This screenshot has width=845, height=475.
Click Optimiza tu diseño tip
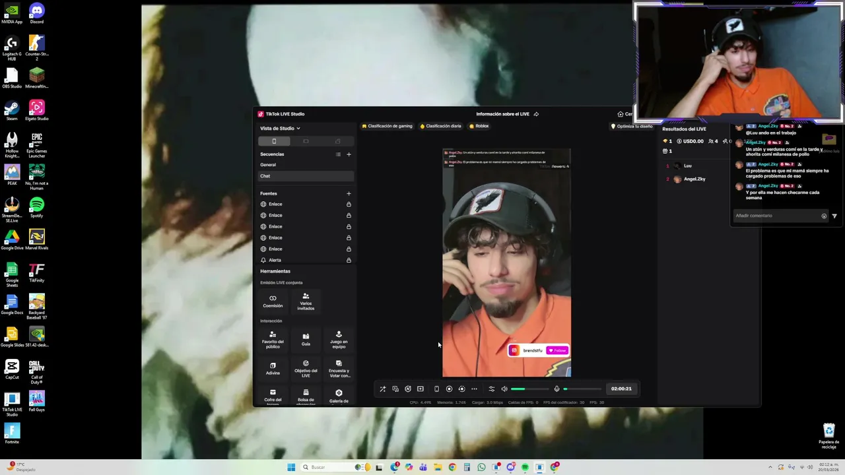[632, 126]
